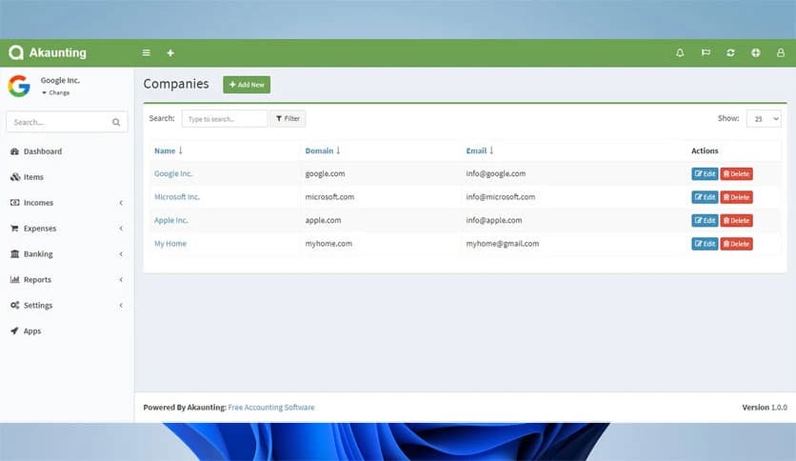The width and height of the screenshot is (796, 461).
Task: Delete the Microsoft Inc. row
Action: 736,197
